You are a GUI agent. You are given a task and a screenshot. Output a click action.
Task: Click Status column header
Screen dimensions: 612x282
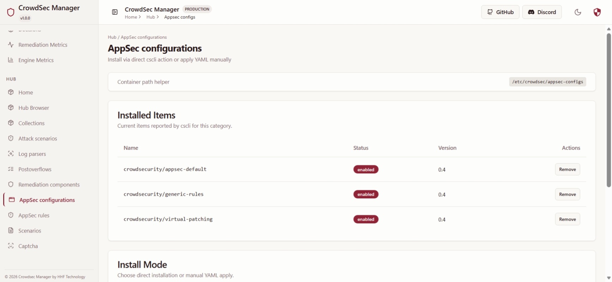coord(361,148)
